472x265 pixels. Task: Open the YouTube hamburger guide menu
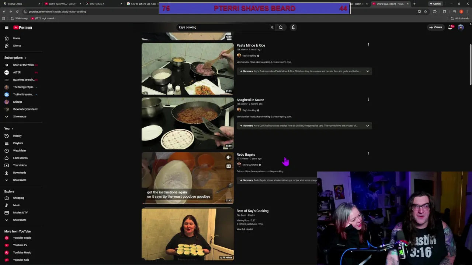pyautogui.click(x=6, y=28)
